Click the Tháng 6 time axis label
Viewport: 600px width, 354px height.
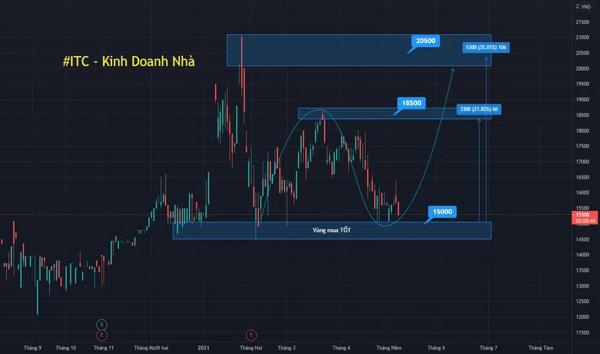(x=436, y=348)
